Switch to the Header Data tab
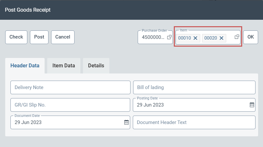The image size is (263, 147). (25, 66)
